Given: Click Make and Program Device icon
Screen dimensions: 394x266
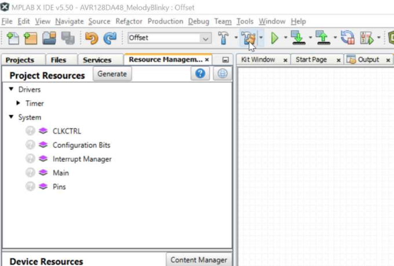Looking at the screenshot, I should click(298, 38).
